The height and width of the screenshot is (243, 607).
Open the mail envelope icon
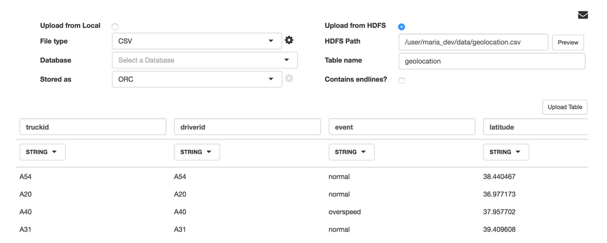click(583, 15)
